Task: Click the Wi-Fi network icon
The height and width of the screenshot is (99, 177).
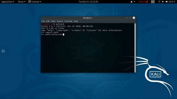Action: (x=159, y=2)
